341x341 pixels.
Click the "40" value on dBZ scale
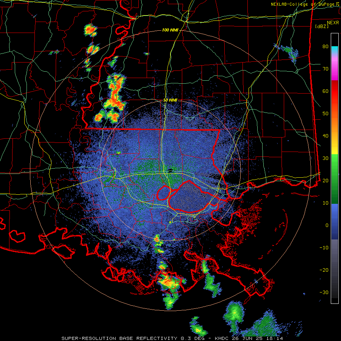coord(325,136)
